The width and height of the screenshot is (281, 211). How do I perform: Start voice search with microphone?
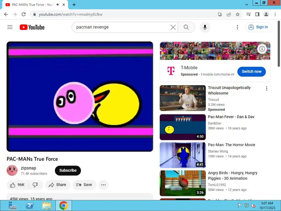pos(205,27)
